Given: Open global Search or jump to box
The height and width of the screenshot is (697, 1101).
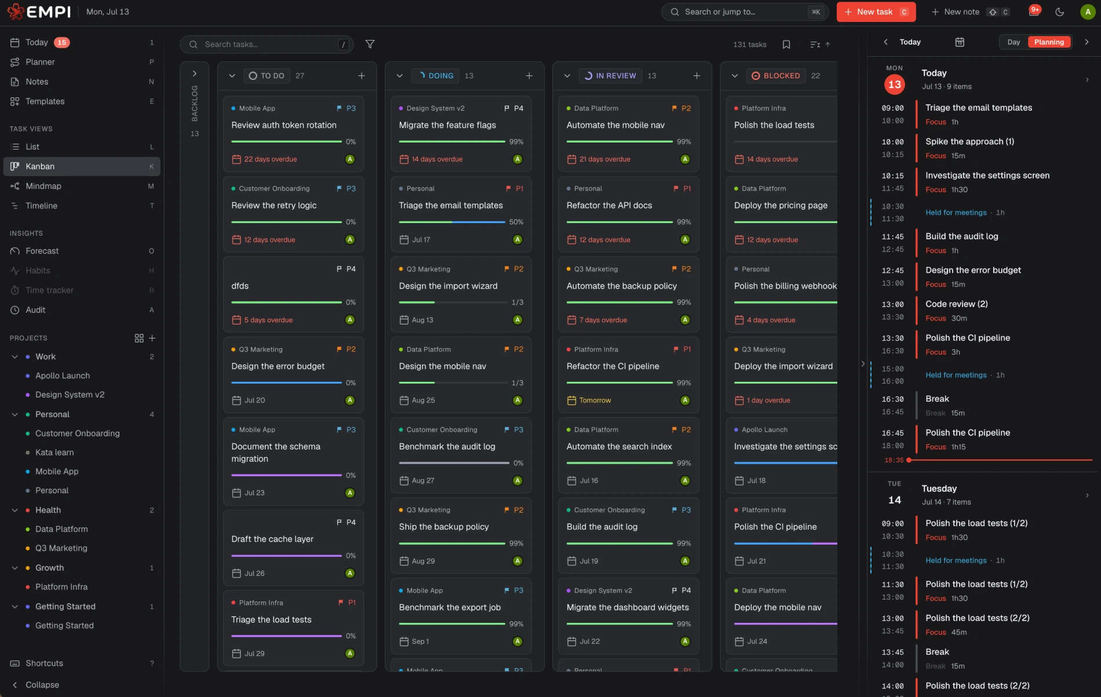Looking at the screenshot, I should 745,12.
